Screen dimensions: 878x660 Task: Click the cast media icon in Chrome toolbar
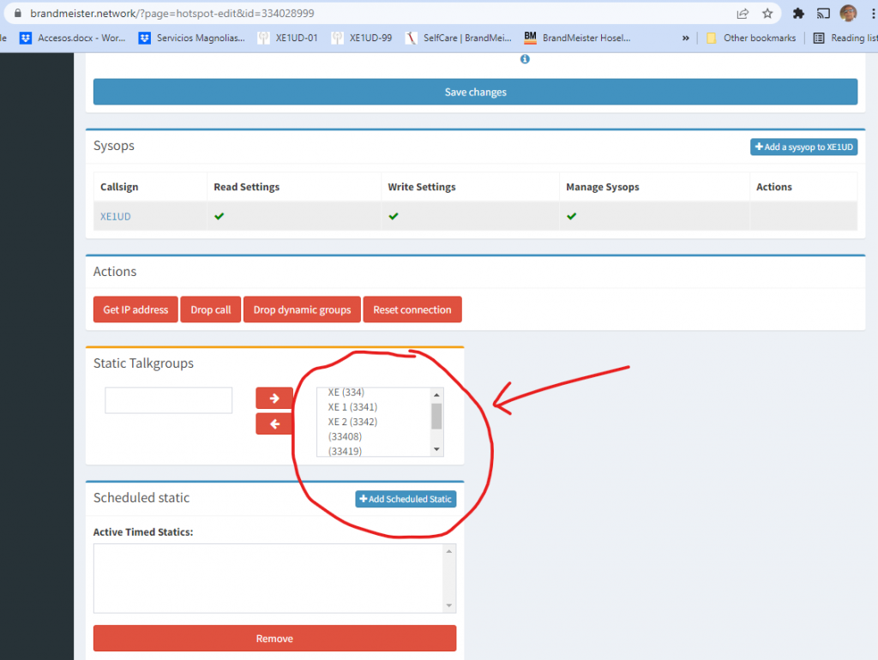(823, 14)
